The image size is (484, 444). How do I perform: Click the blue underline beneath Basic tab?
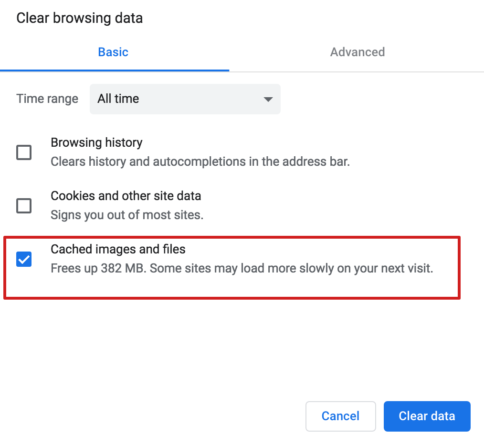pos(115,71)
